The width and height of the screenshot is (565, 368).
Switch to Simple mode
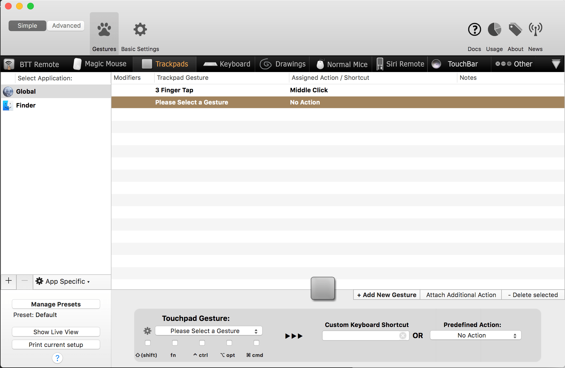point(27,25)
